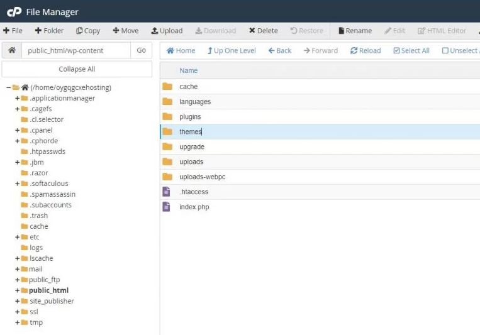Select the index.php file name
This screenshot has height=335, width=480.
tap(194, 207)
